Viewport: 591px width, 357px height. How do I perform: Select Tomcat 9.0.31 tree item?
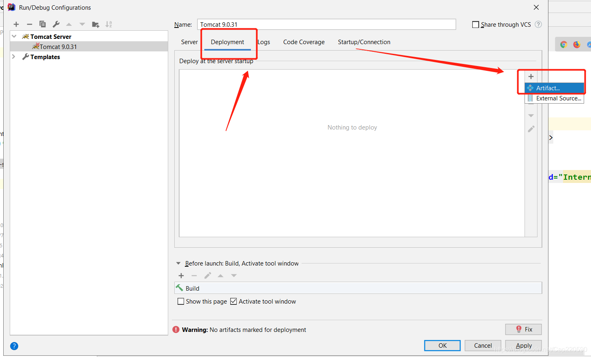[89, 47]
